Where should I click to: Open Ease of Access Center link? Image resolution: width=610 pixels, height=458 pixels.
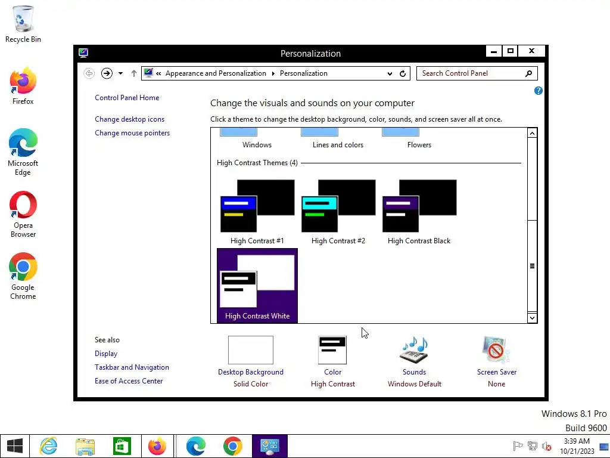coord(129,381)
